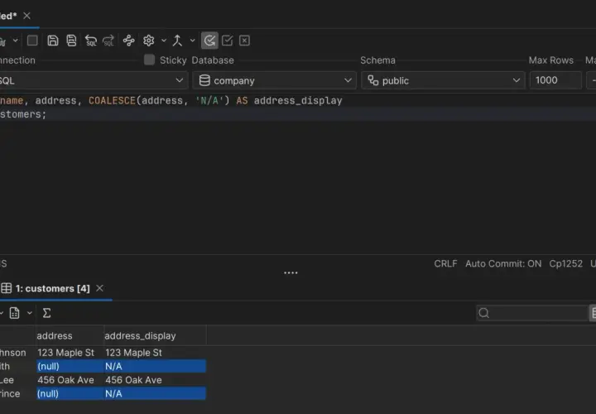This screenshot has width=596, height=414.
Task: Click the Cp1252 encoding status
Action: [x=565, y=263]
